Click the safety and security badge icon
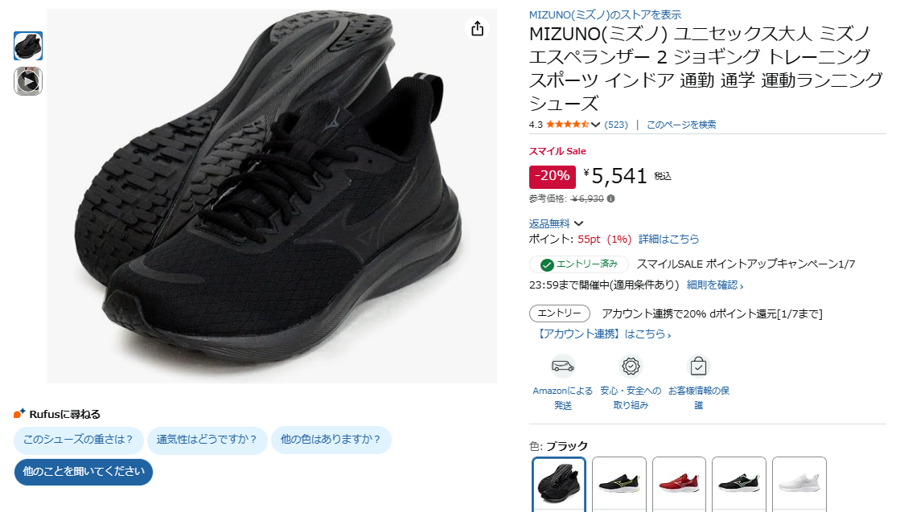This screenshot has width=900, height=512. click(x=631, y=366)
